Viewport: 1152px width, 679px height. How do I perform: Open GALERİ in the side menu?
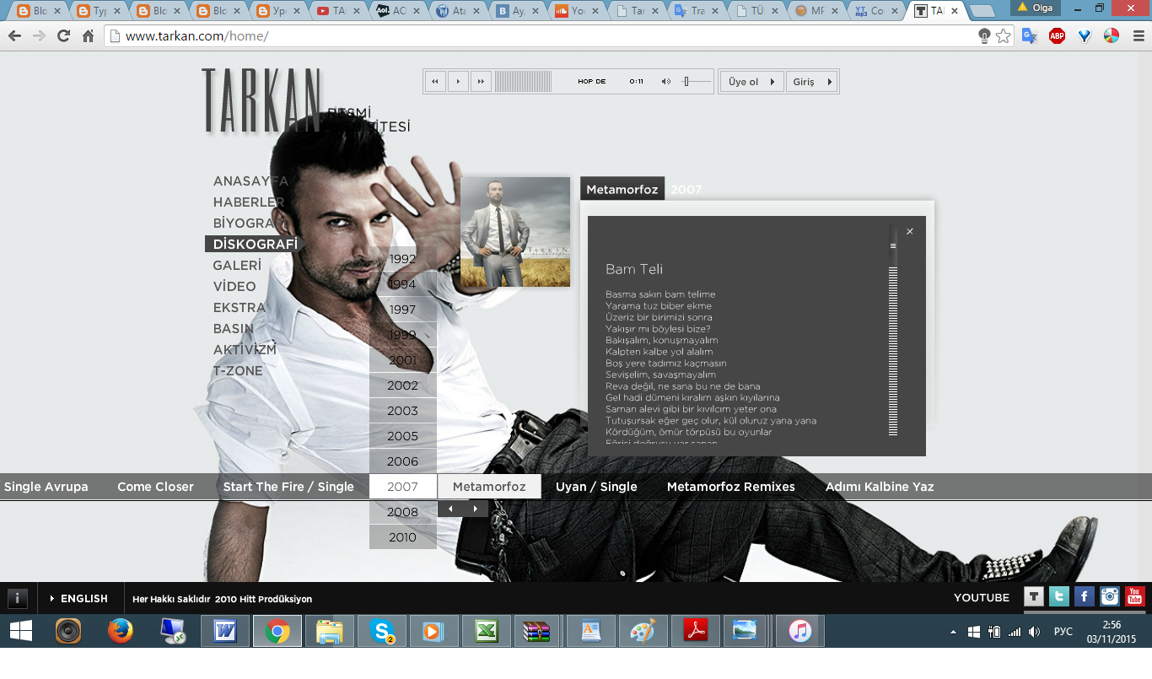(x=237, y=266)
